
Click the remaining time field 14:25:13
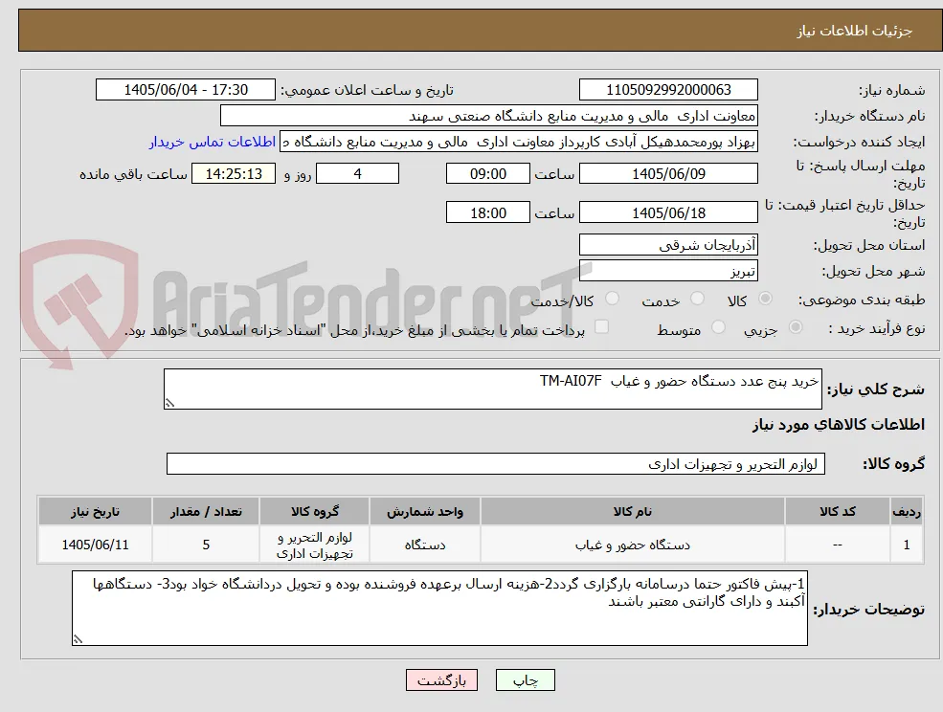(234, 174)
